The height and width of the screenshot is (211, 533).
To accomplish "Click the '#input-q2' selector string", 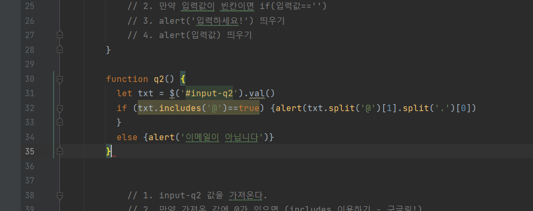I will (x=209, y=93).
